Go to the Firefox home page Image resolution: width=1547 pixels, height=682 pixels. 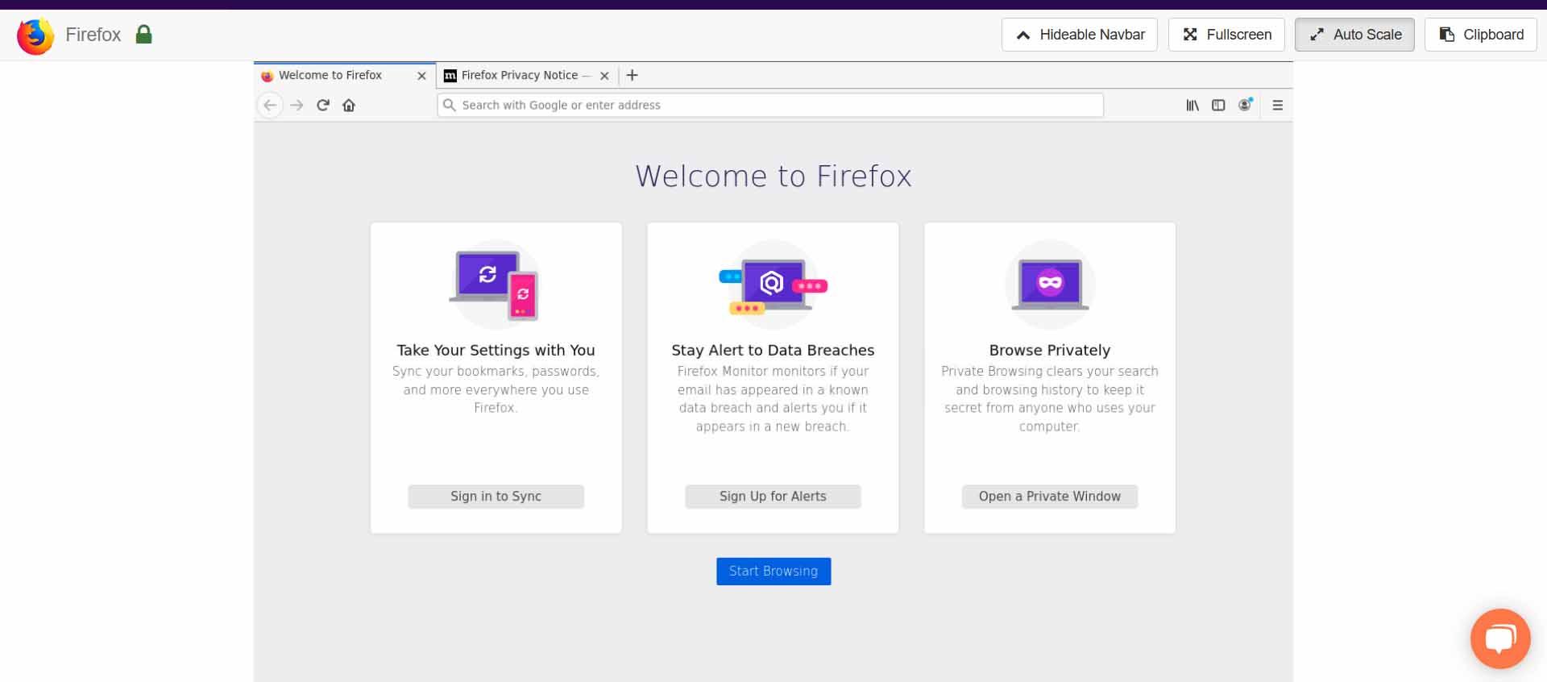click(x=349, y=105)
